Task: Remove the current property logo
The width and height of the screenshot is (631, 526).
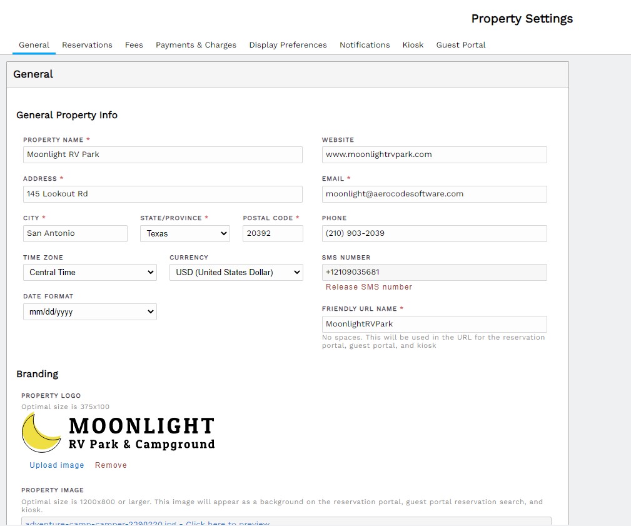Action: click(x=111, y=465)
